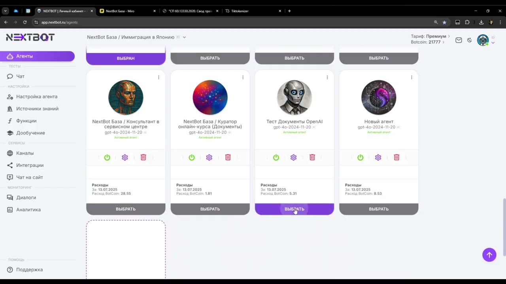Open settings gear for Консультант в сервисном центре agent
This screenshot has width=506, height=284.
[125, 157]
